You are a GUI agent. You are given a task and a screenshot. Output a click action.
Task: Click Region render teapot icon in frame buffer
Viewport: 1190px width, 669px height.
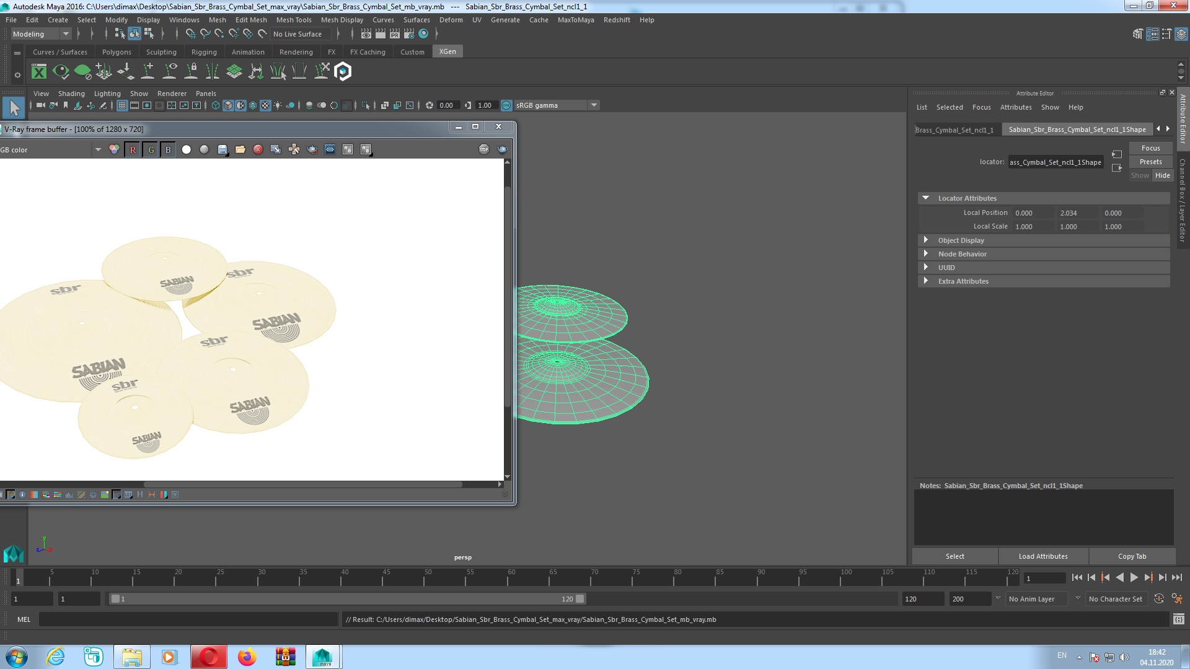click(312, 149)
